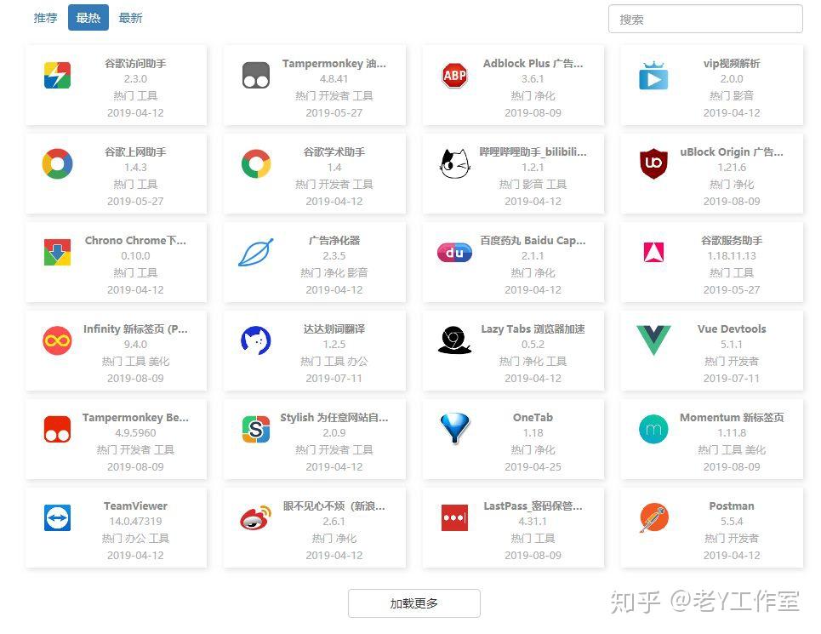821x634 pixels.
Task: Focus the 搜索 search field
Action: (x=705, y=20)
